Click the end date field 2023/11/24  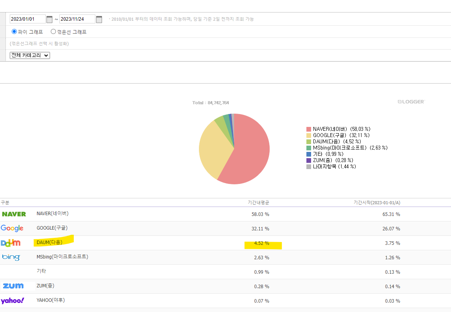(77, 19)
